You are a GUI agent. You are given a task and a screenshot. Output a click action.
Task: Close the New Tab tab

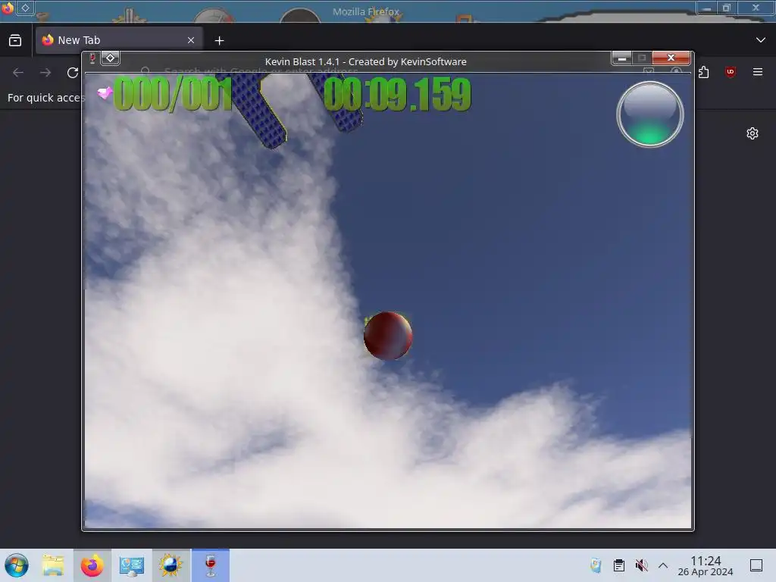pos(191,40)
